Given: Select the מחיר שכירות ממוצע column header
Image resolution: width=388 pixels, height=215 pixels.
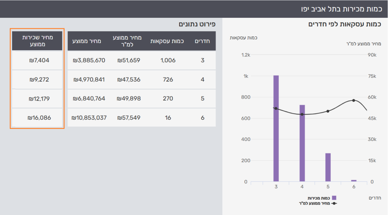Looking at the screenshot, I should pyautogui.click(x=37, y=41).
